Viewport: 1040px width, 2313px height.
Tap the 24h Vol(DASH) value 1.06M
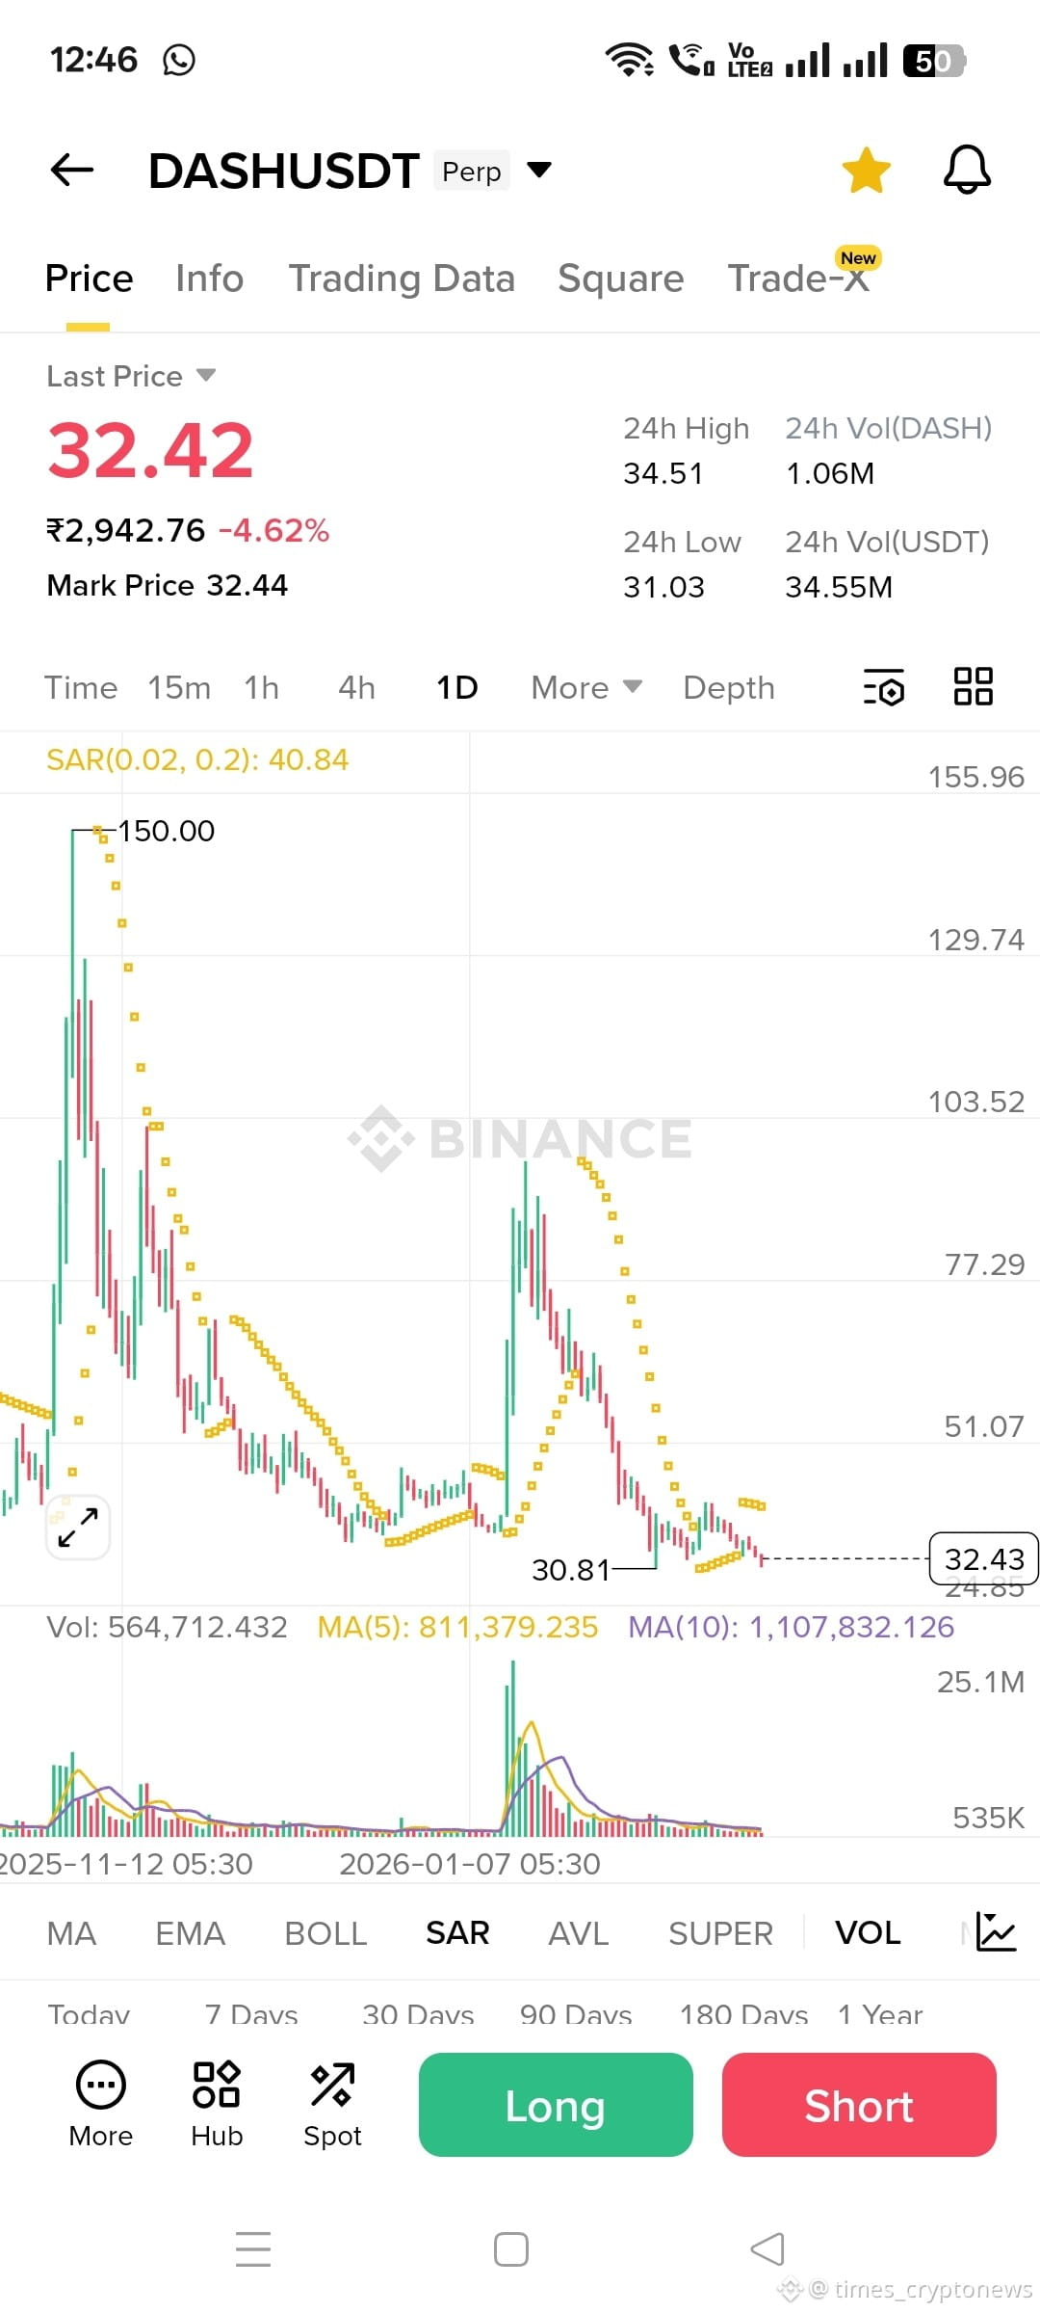point(830,473)
